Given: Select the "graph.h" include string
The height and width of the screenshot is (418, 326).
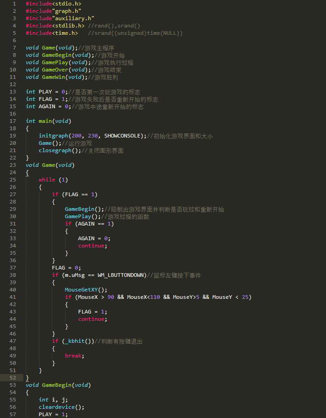Looking at the screenshot, I should click(x=66, y=11).
